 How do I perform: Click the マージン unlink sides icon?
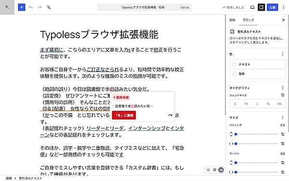coord(283,153)
